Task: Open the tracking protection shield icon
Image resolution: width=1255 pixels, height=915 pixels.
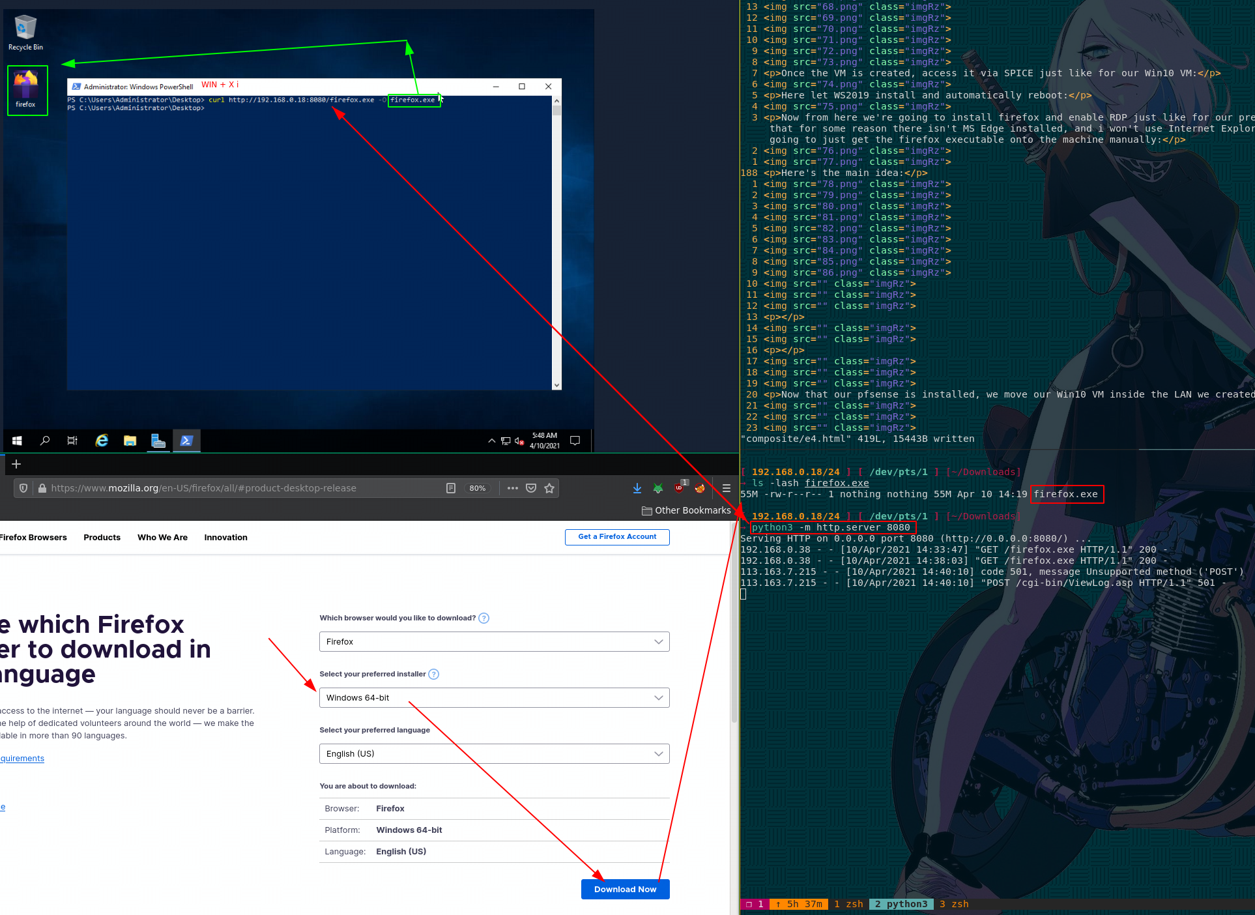Action: click(x=23, y=488)
